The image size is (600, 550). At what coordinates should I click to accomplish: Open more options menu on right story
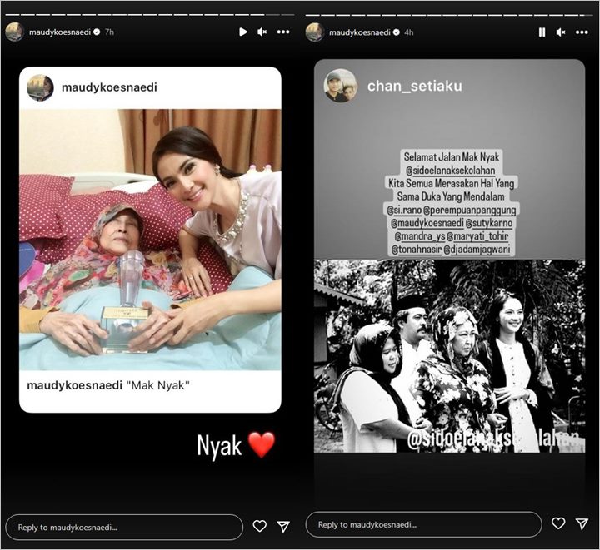(582, 32)
